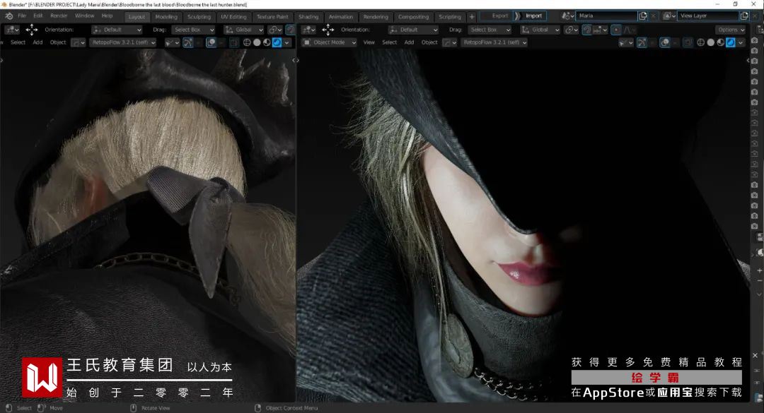Click the Maria scene name field
The height and width of the screenshot is (413, 764).
[605, 16]
